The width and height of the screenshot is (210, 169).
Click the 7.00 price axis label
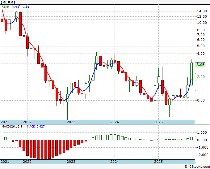201,35
